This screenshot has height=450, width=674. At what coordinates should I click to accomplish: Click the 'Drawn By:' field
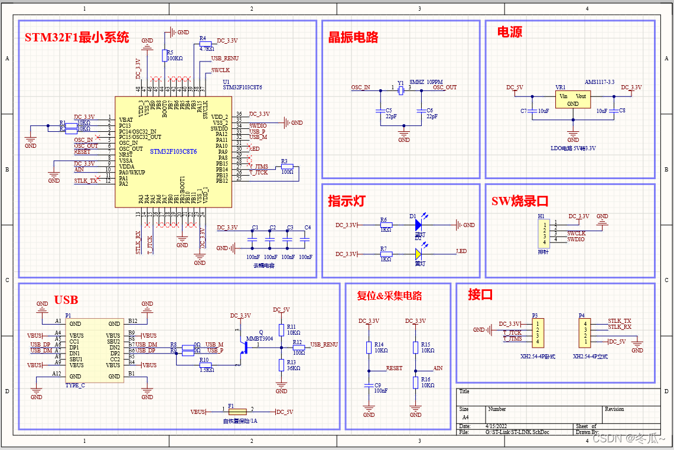[x=587, y=432]
